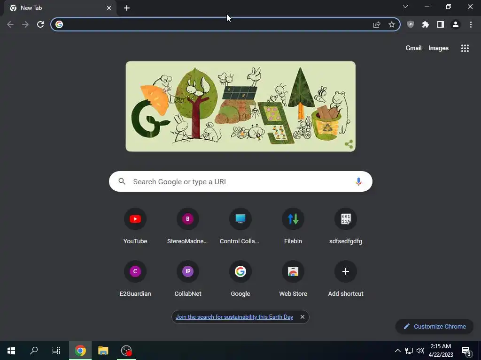Click the Google icon in address bar
The width and height of the screenshot is (481, 360).
point(59,24)
